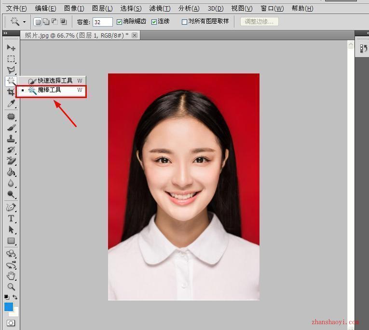Select the Hand tool
Screen dimensions: 369x330
pos(11,276)
